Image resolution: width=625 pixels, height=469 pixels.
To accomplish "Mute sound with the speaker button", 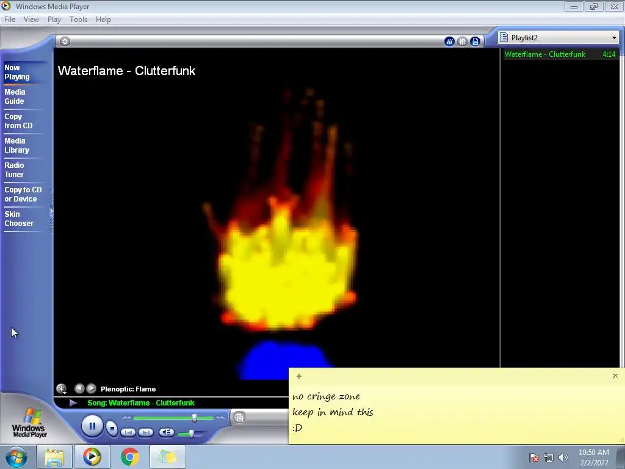I will click(x=166, y=432).
